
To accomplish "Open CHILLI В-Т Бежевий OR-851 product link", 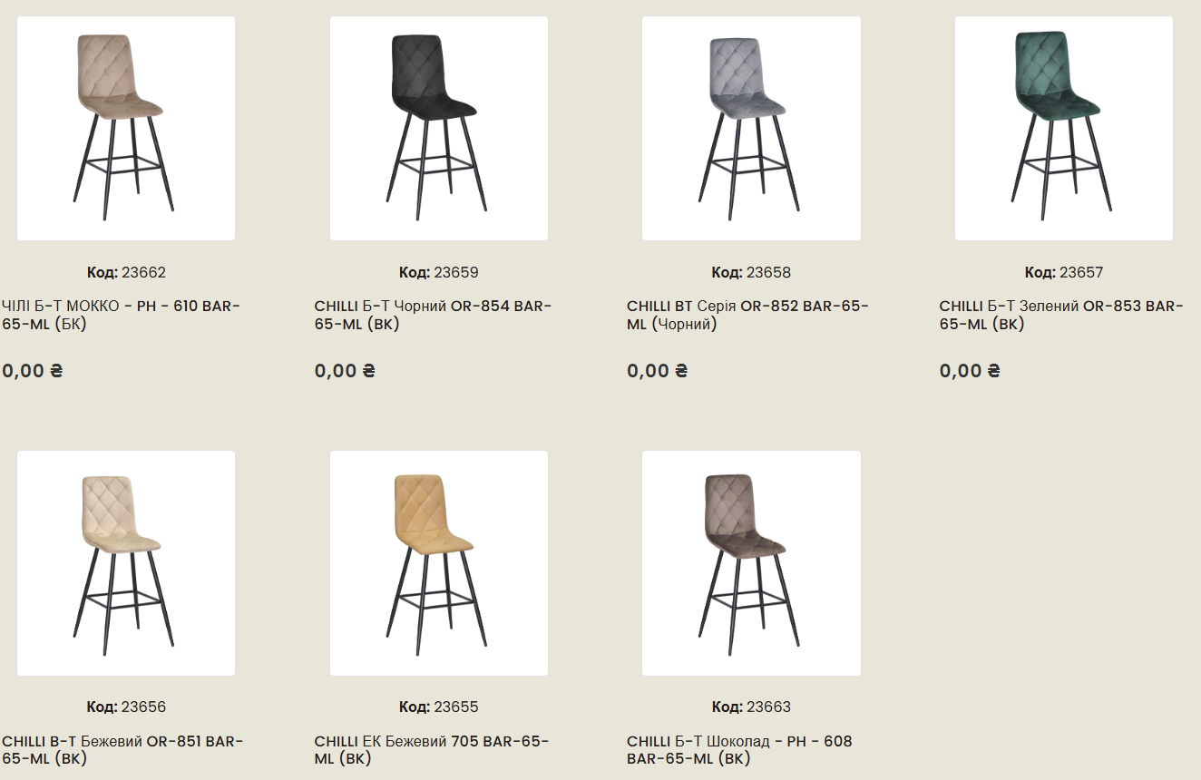I will click(x=123, y=750).
